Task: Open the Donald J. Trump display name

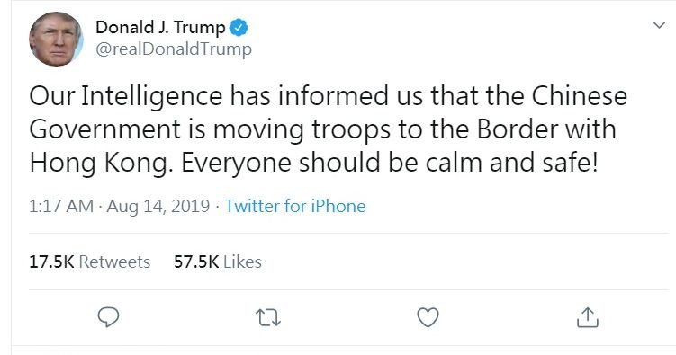Action: 160,28
